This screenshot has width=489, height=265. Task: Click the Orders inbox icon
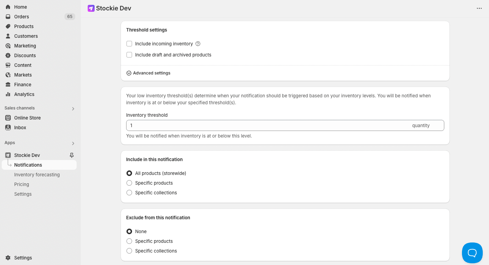8,17
